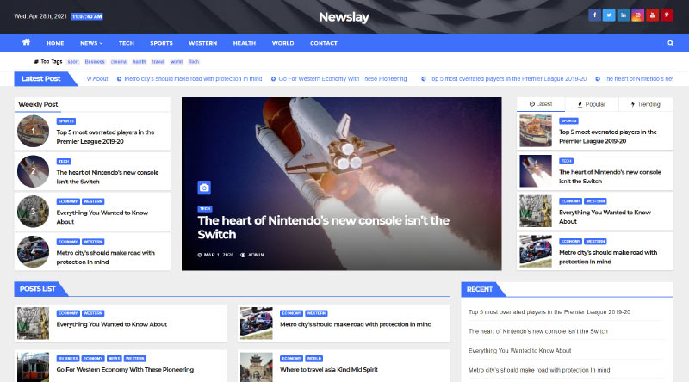Click the home icon in navbar
Screen dimensions: 689x382
coord(27,42)
